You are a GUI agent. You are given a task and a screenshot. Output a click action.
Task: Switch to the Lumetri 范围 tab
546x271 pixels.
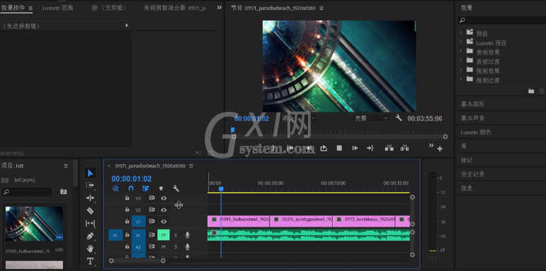coord(58,8)
